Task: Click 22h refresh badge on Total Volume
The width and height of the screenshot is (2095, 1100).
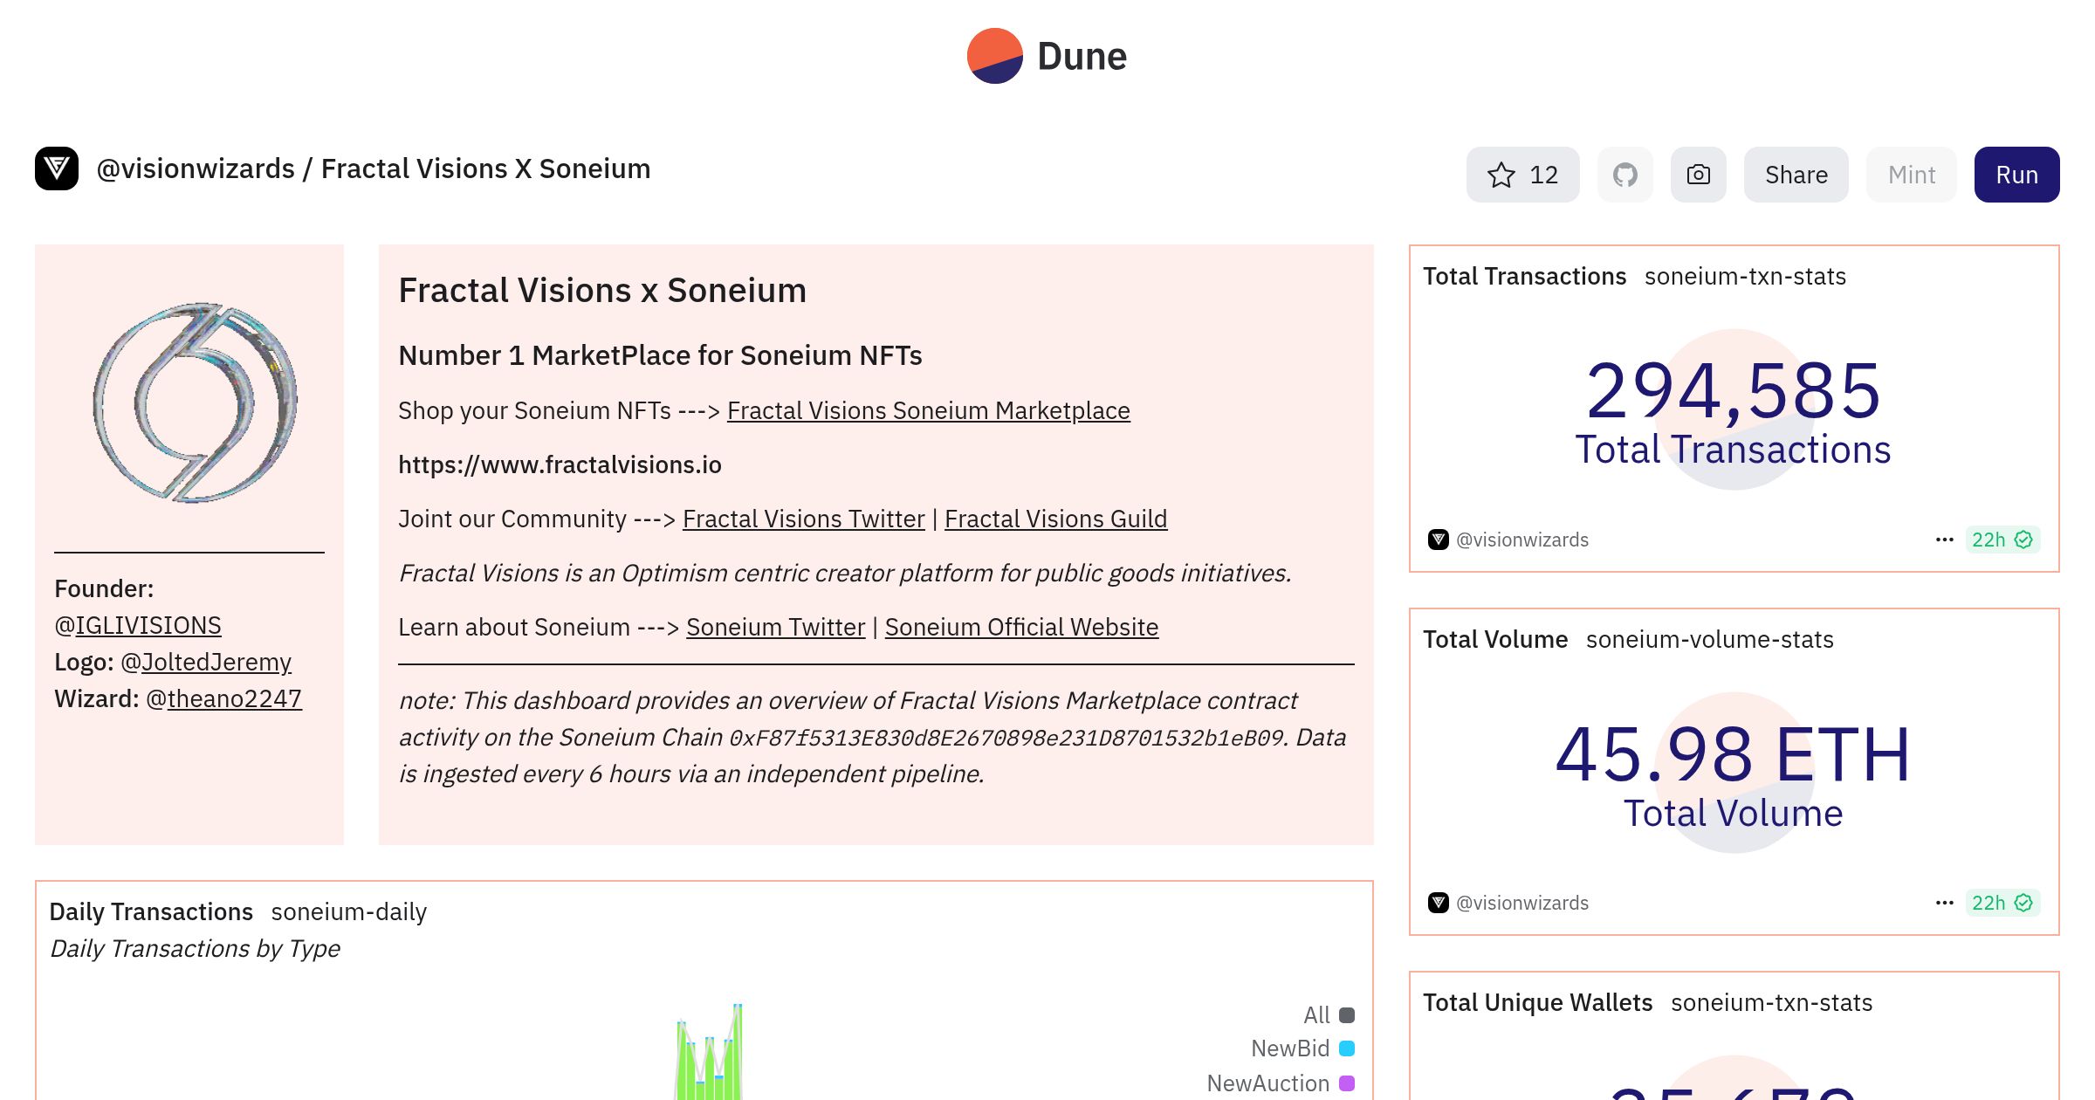Action: pyautogui.click(x=2002, y=903)
